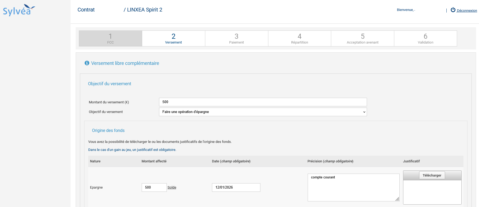This screenshot has width=479, height=207.
Task: Jump to step 5 Acceptation avenant
Action: tap(362, 38)
